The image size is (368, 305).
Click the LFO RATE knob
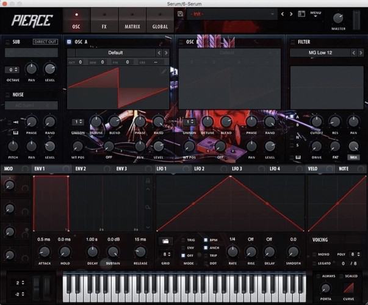pyautogui.click(x=233, y=252)
